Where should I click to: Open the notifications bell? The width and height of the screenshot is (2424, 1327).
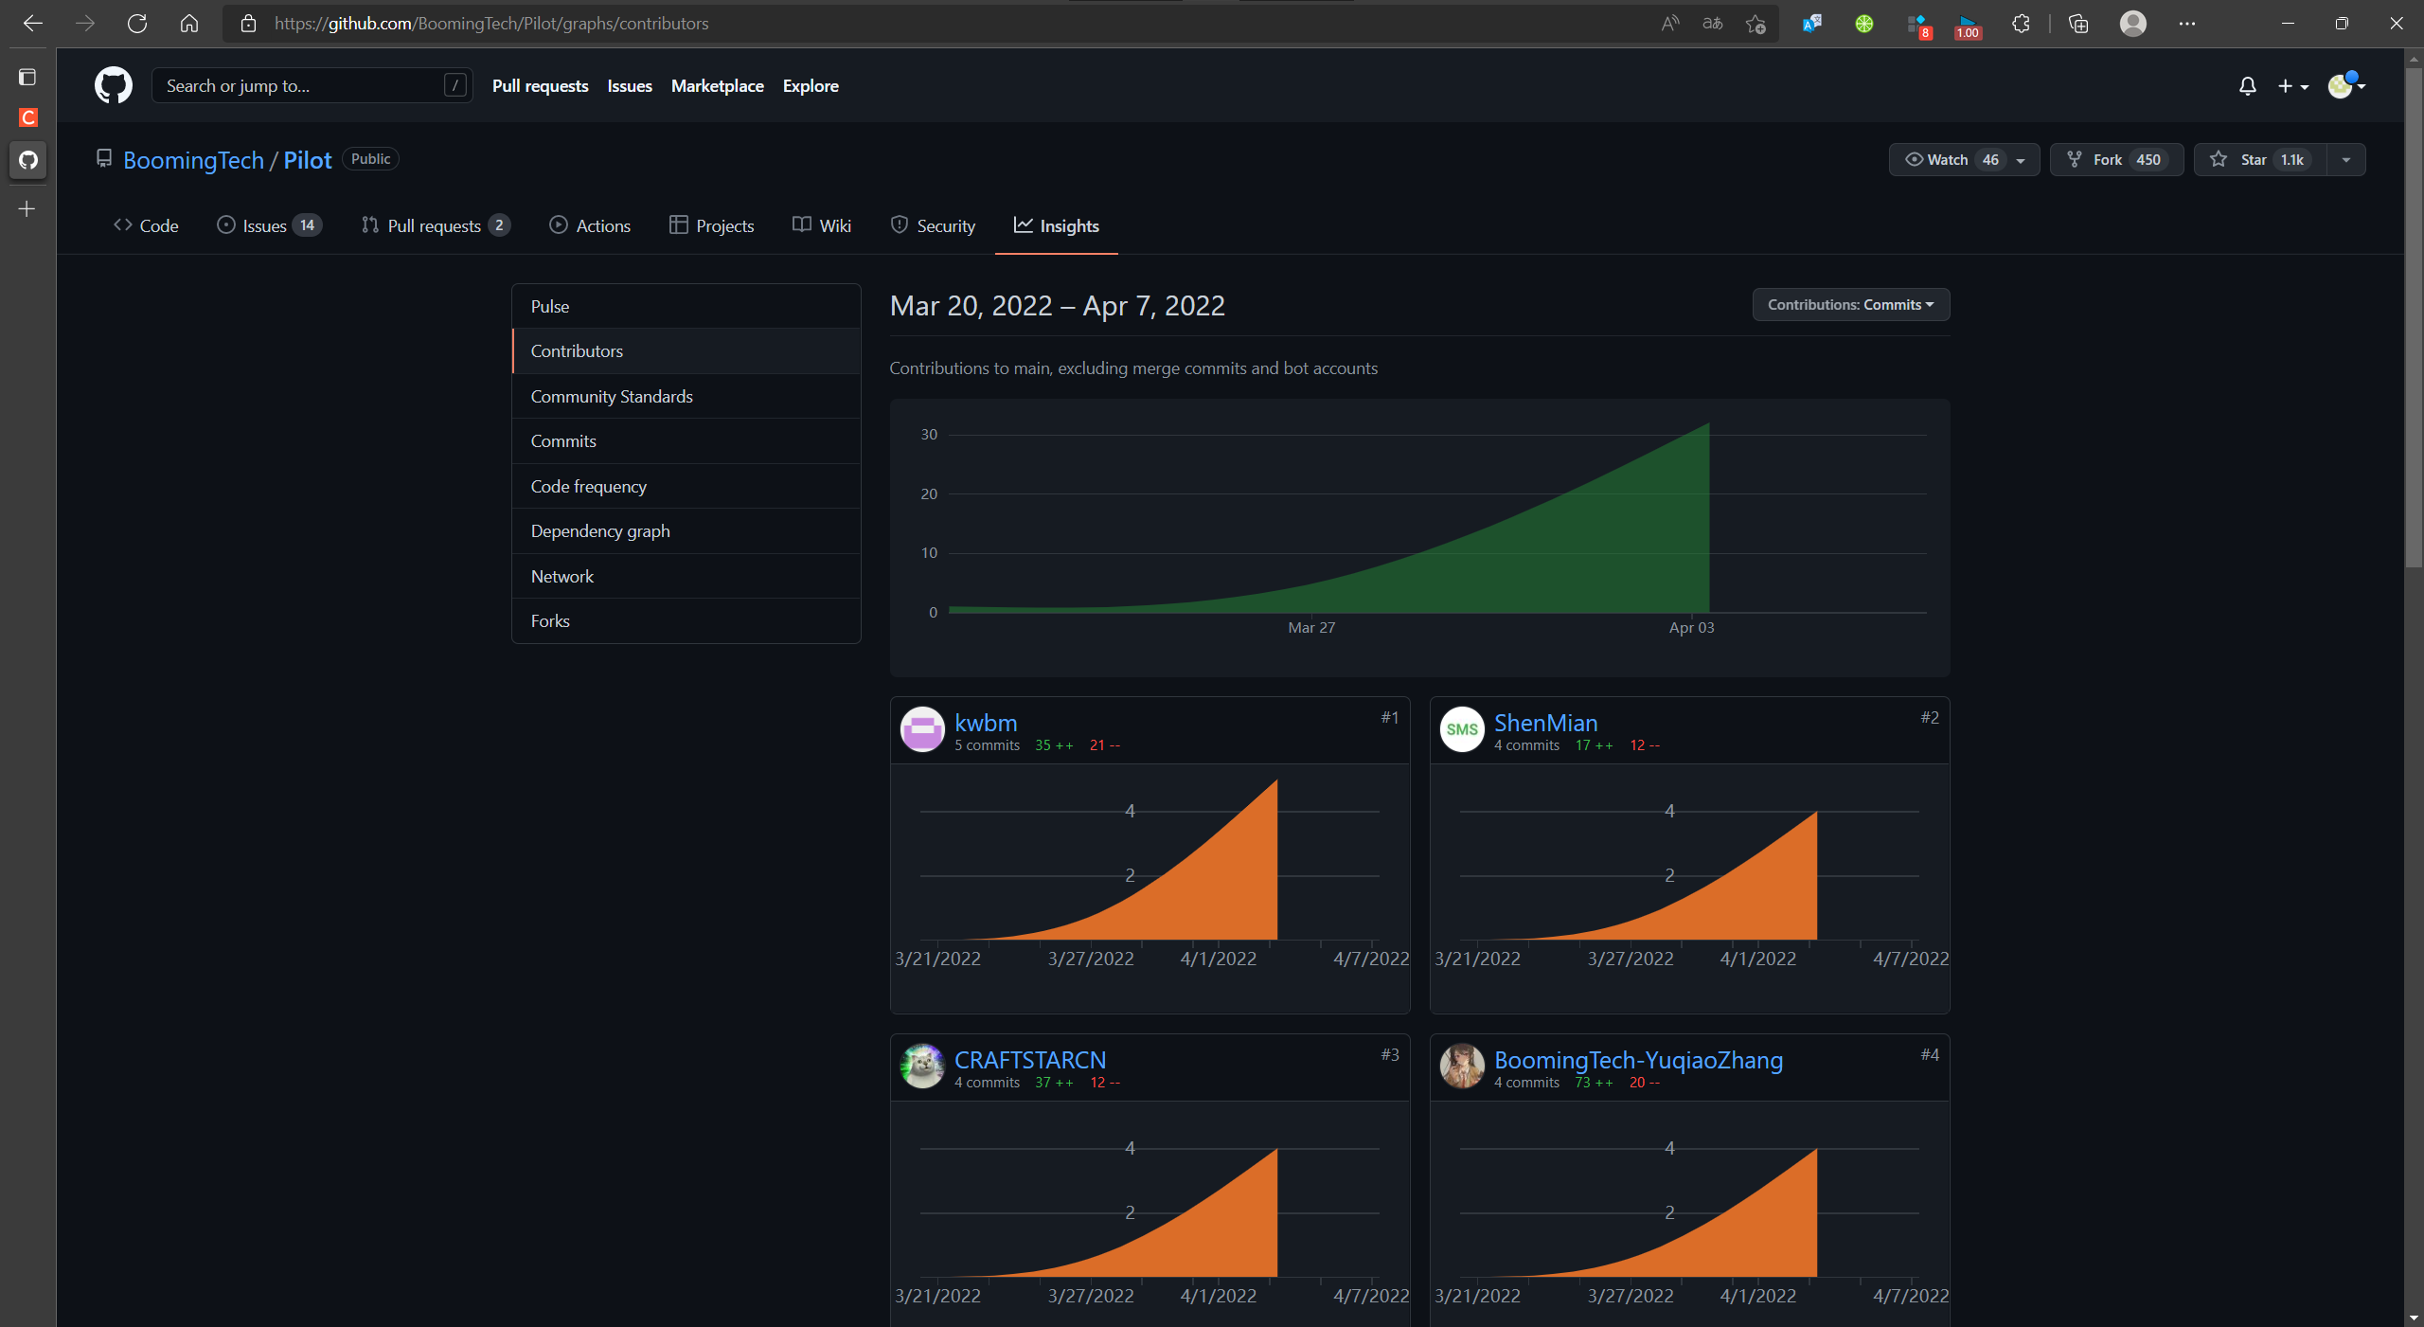2247,86
